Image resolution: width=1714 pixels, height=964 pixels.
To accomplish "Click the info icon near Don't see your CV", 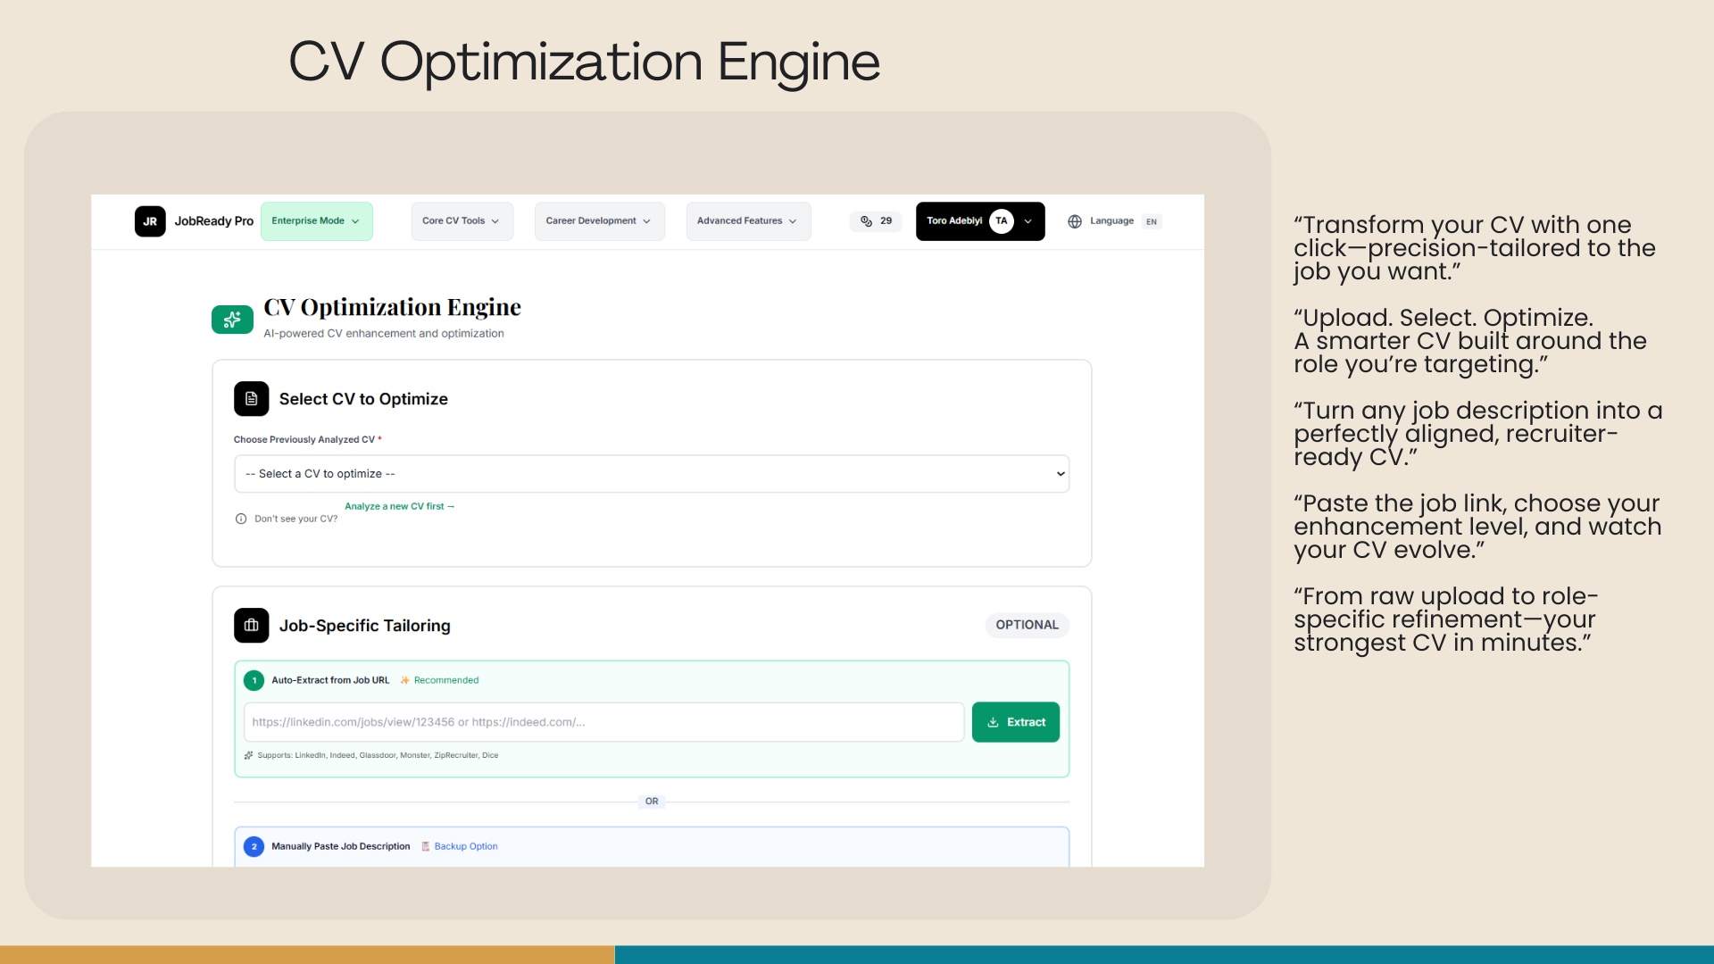I will click(x=241, y=519).
